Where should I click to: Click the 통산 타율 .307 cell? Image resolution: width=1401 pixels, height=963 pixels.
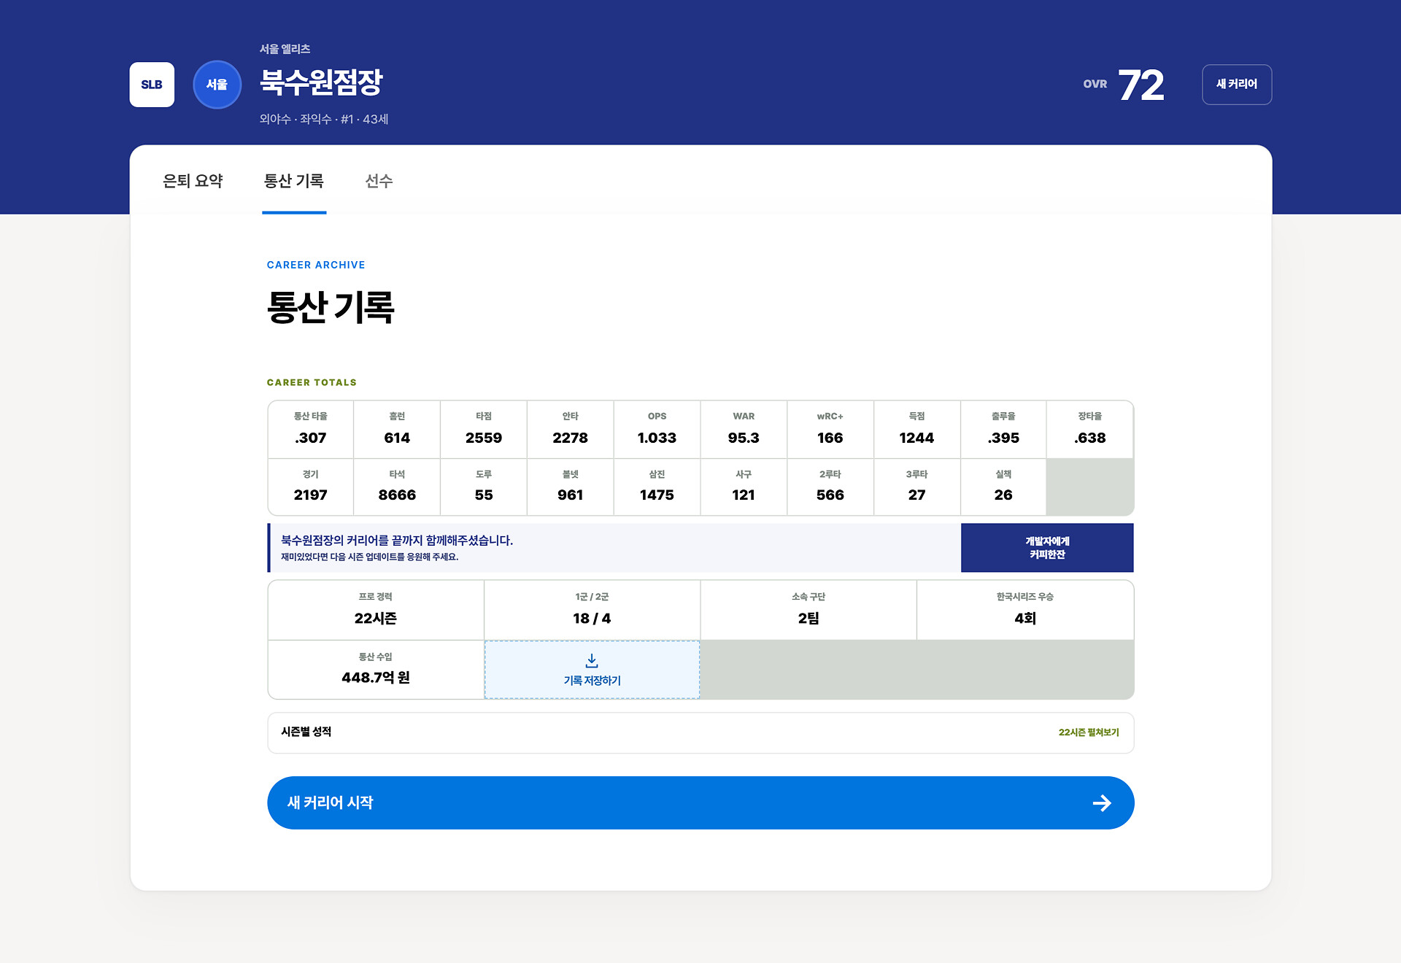pyautogui.click(x=311, y=429)
